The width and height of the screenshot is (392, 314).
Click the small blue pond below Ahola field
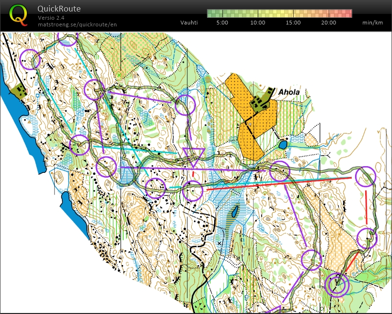[x=283, y=145]
